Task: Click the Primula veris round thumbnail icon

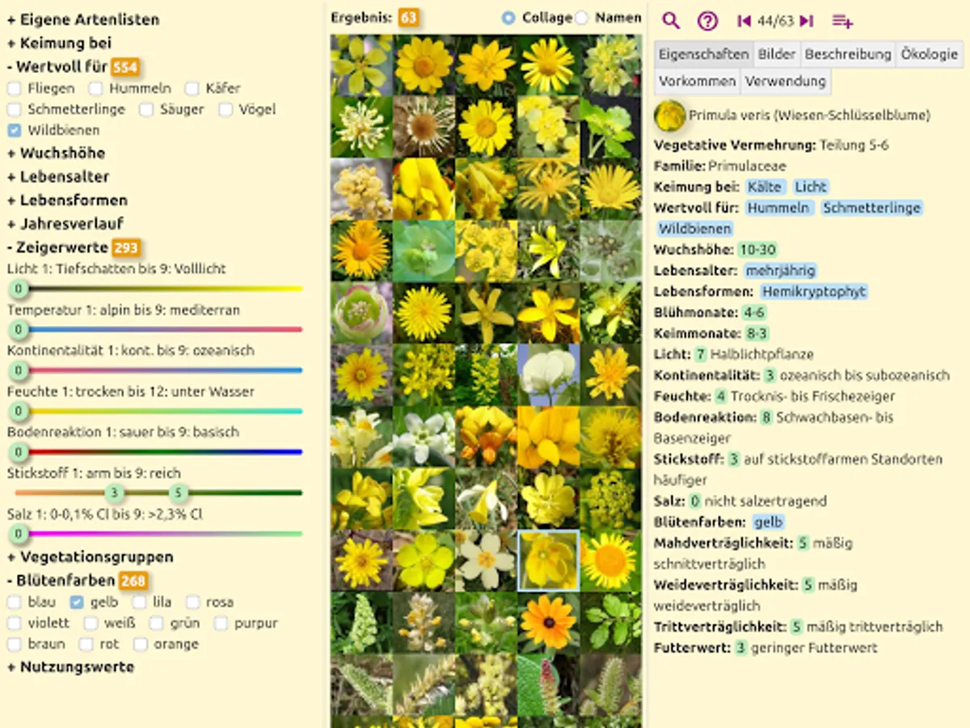Action: [669, 116]
